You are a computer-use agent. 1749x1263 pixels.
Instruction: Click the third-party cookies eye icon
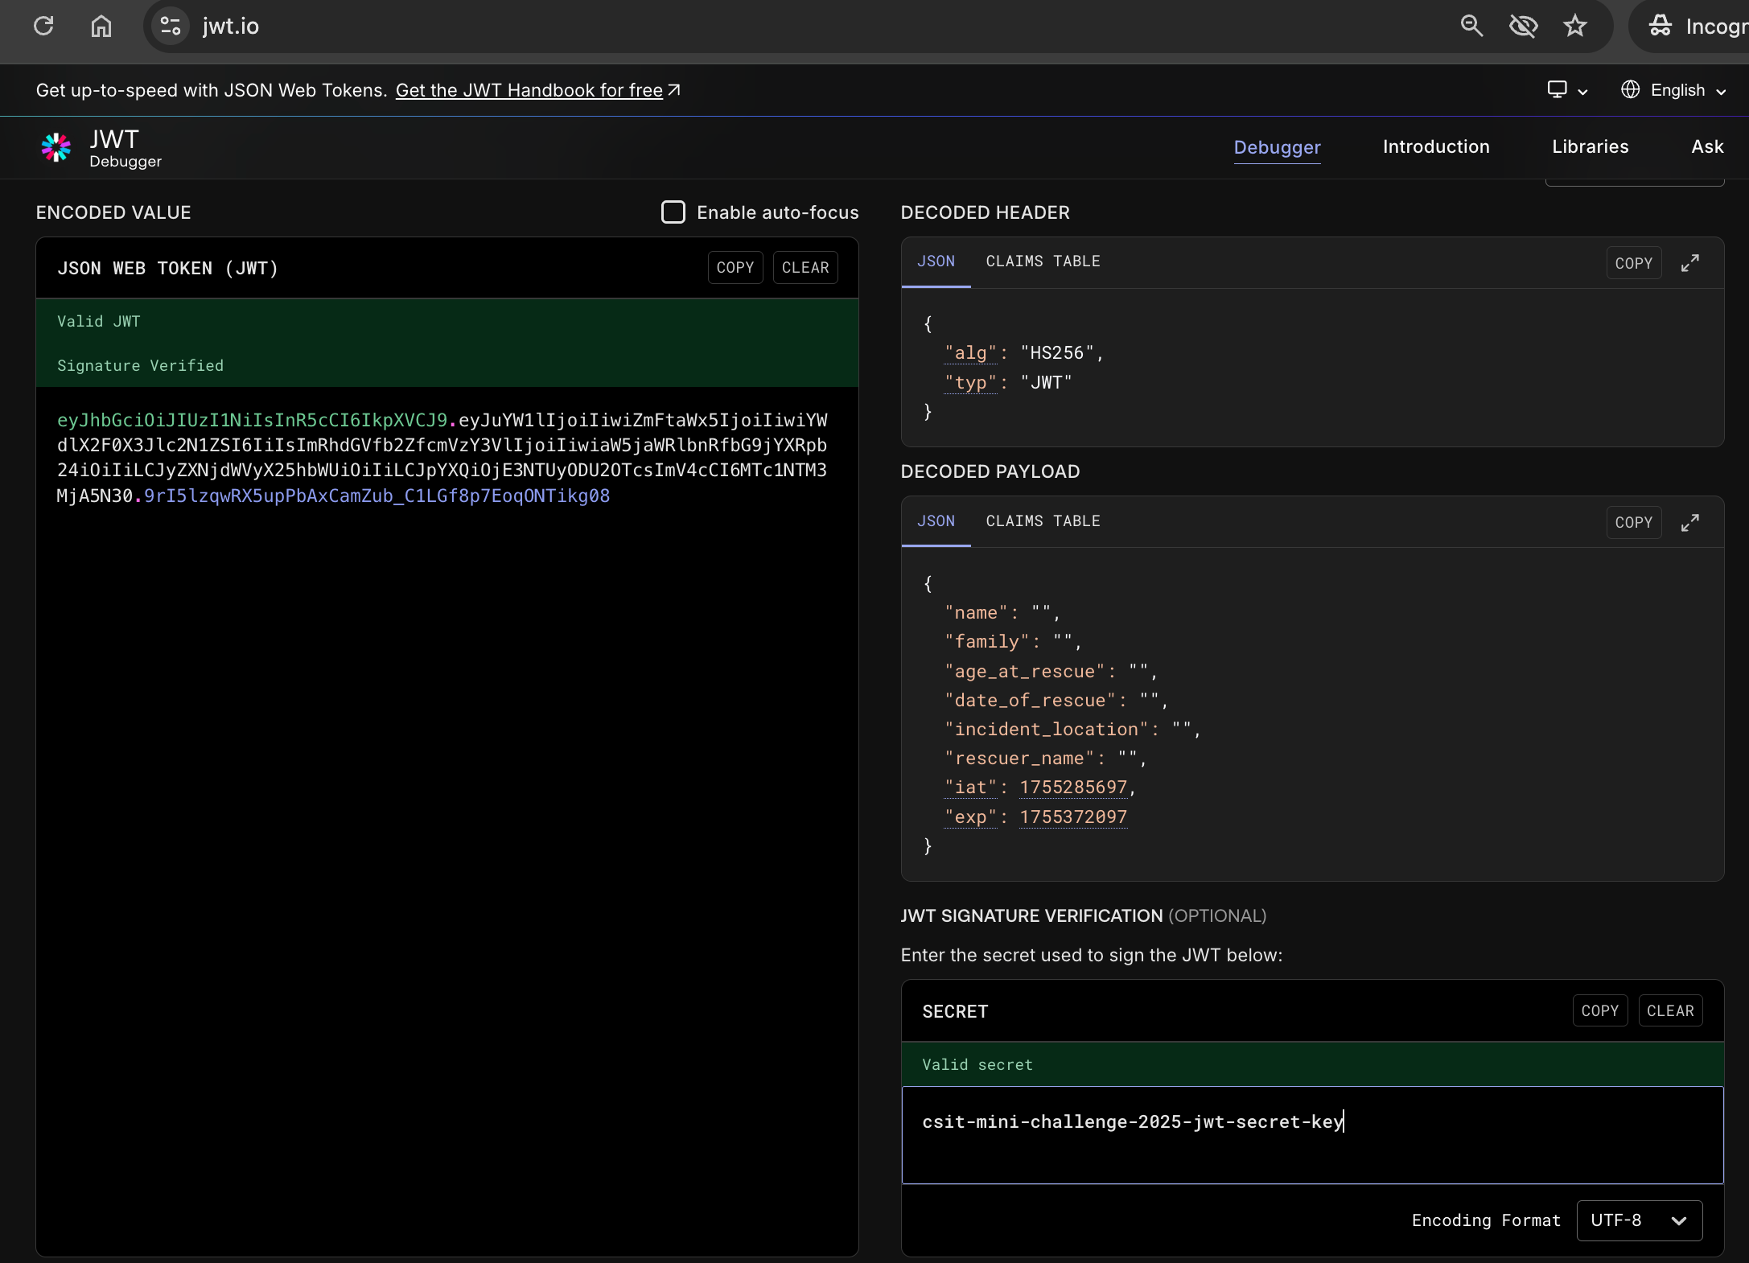point(1523,26)
